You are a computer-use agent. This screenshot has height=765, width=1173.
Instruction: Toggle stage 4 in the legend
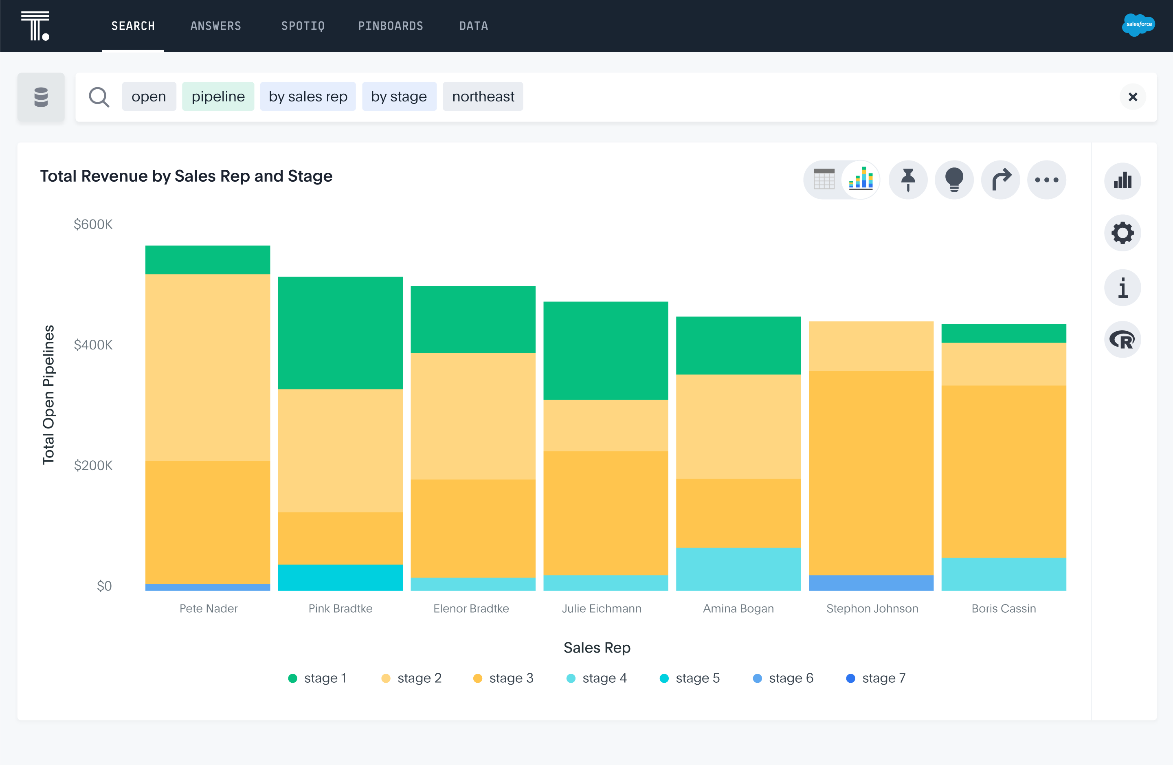pyautogui.click(x=596, y=678)
